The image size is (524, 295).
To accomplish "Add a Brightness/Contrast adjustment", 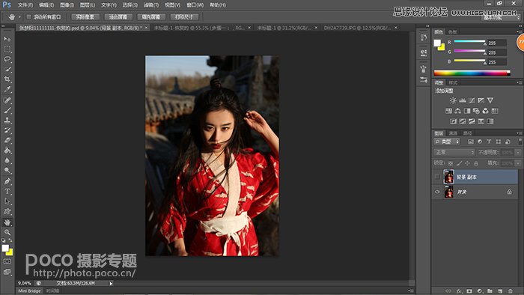I will pos(453,100).
